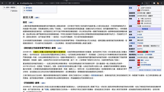Open the 菅原道真 link
164x92 pixels.
95,75
